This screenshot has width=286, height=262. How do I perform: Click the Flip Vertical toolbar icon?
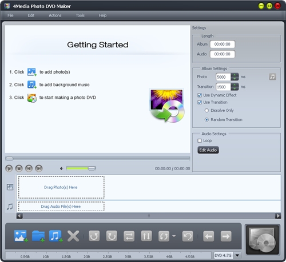(146, 236)
